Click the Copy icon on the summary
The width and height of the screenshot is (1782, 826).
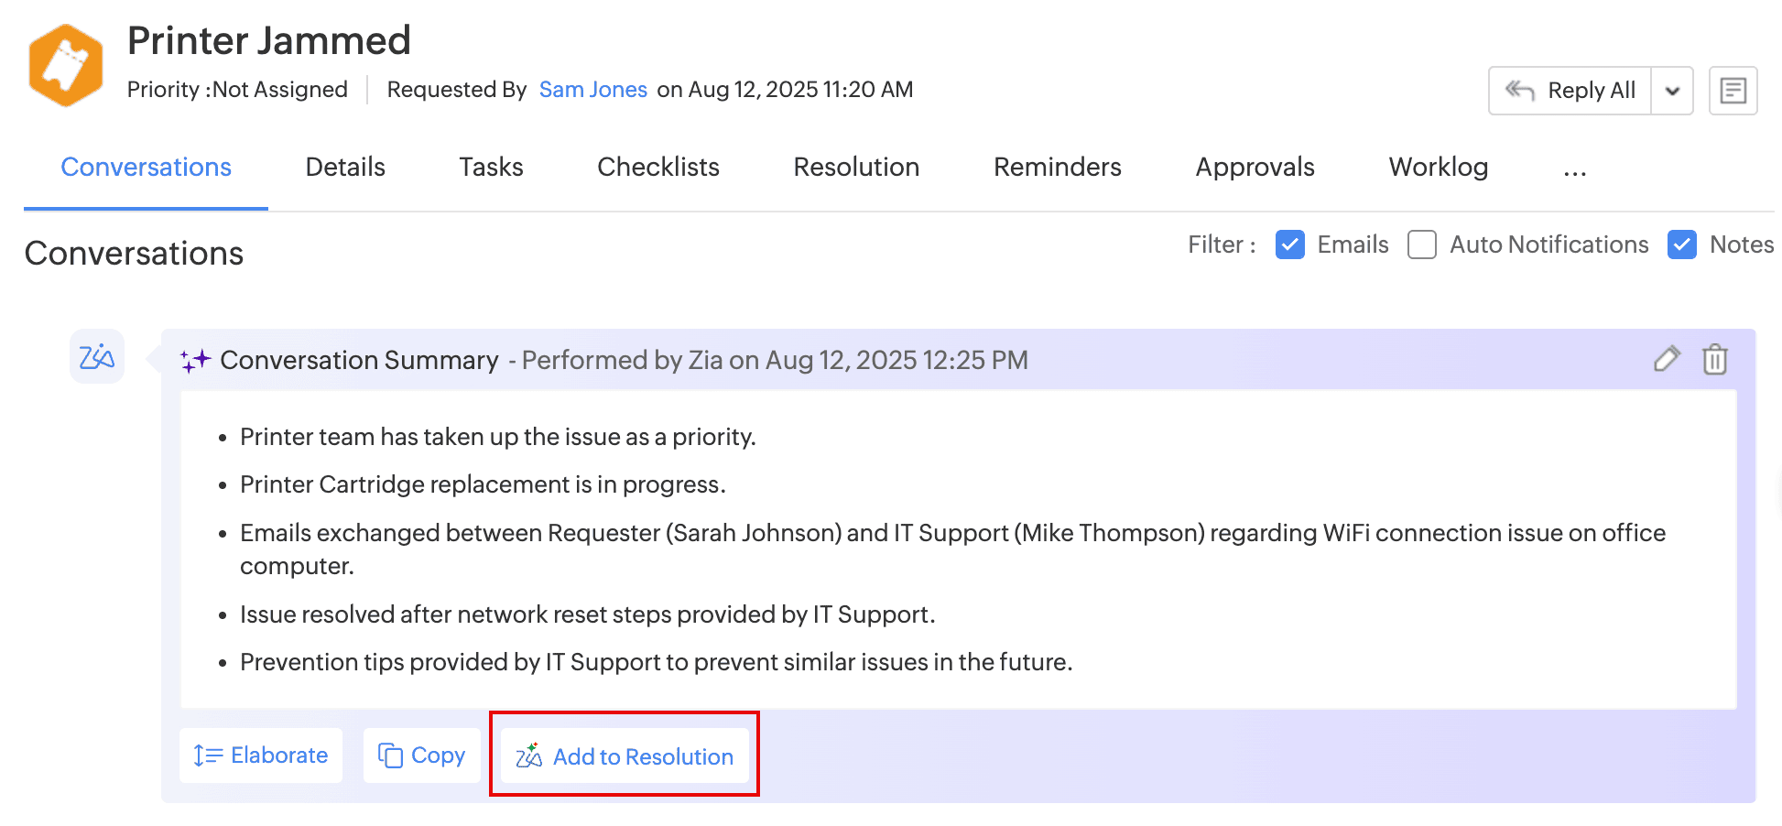point(391,755)
